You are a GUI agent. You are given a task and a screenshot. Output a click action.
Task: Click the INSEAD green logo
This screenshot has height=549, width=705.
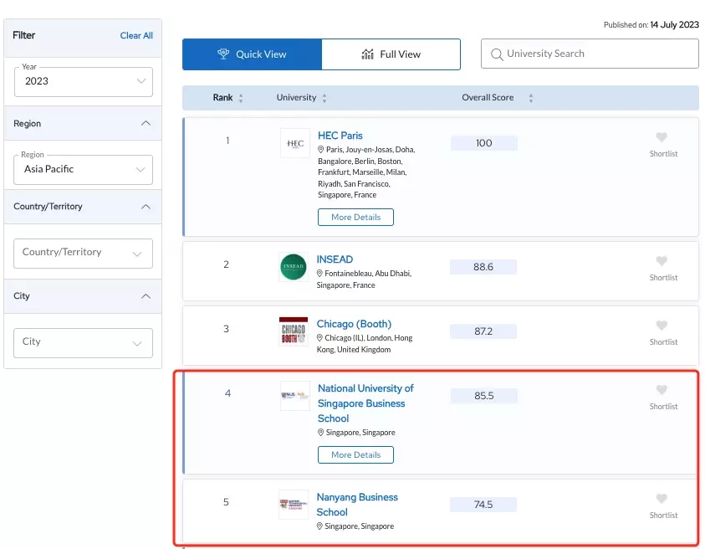coord(294,267)
